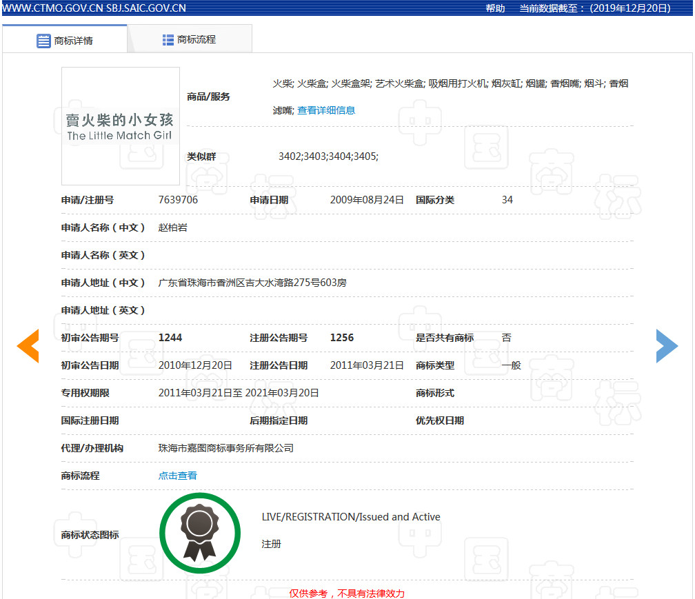This screenshot has height=599, width=695.
Task: Click the 商品/服务 field label
Action: tap(208, 97)
